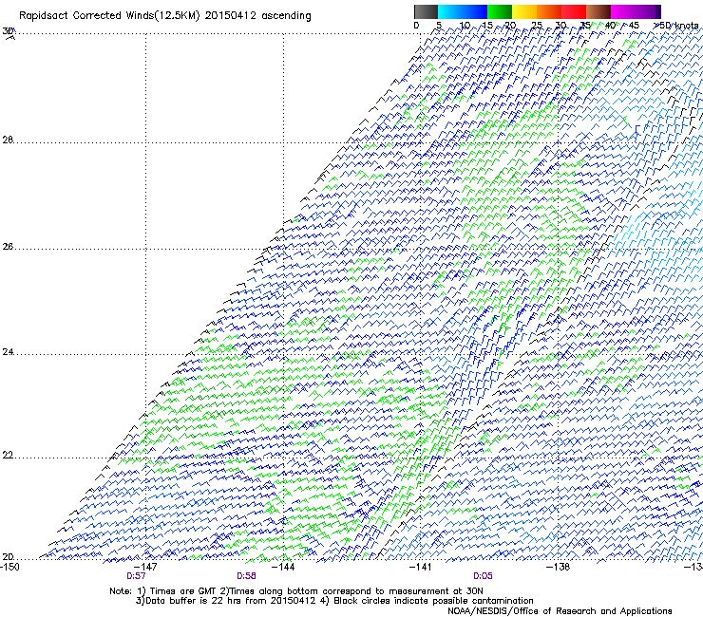Click the longitude axis label '-141'
Image resolution: width=703 pixels, height=617 pixels.
(421, 567)
